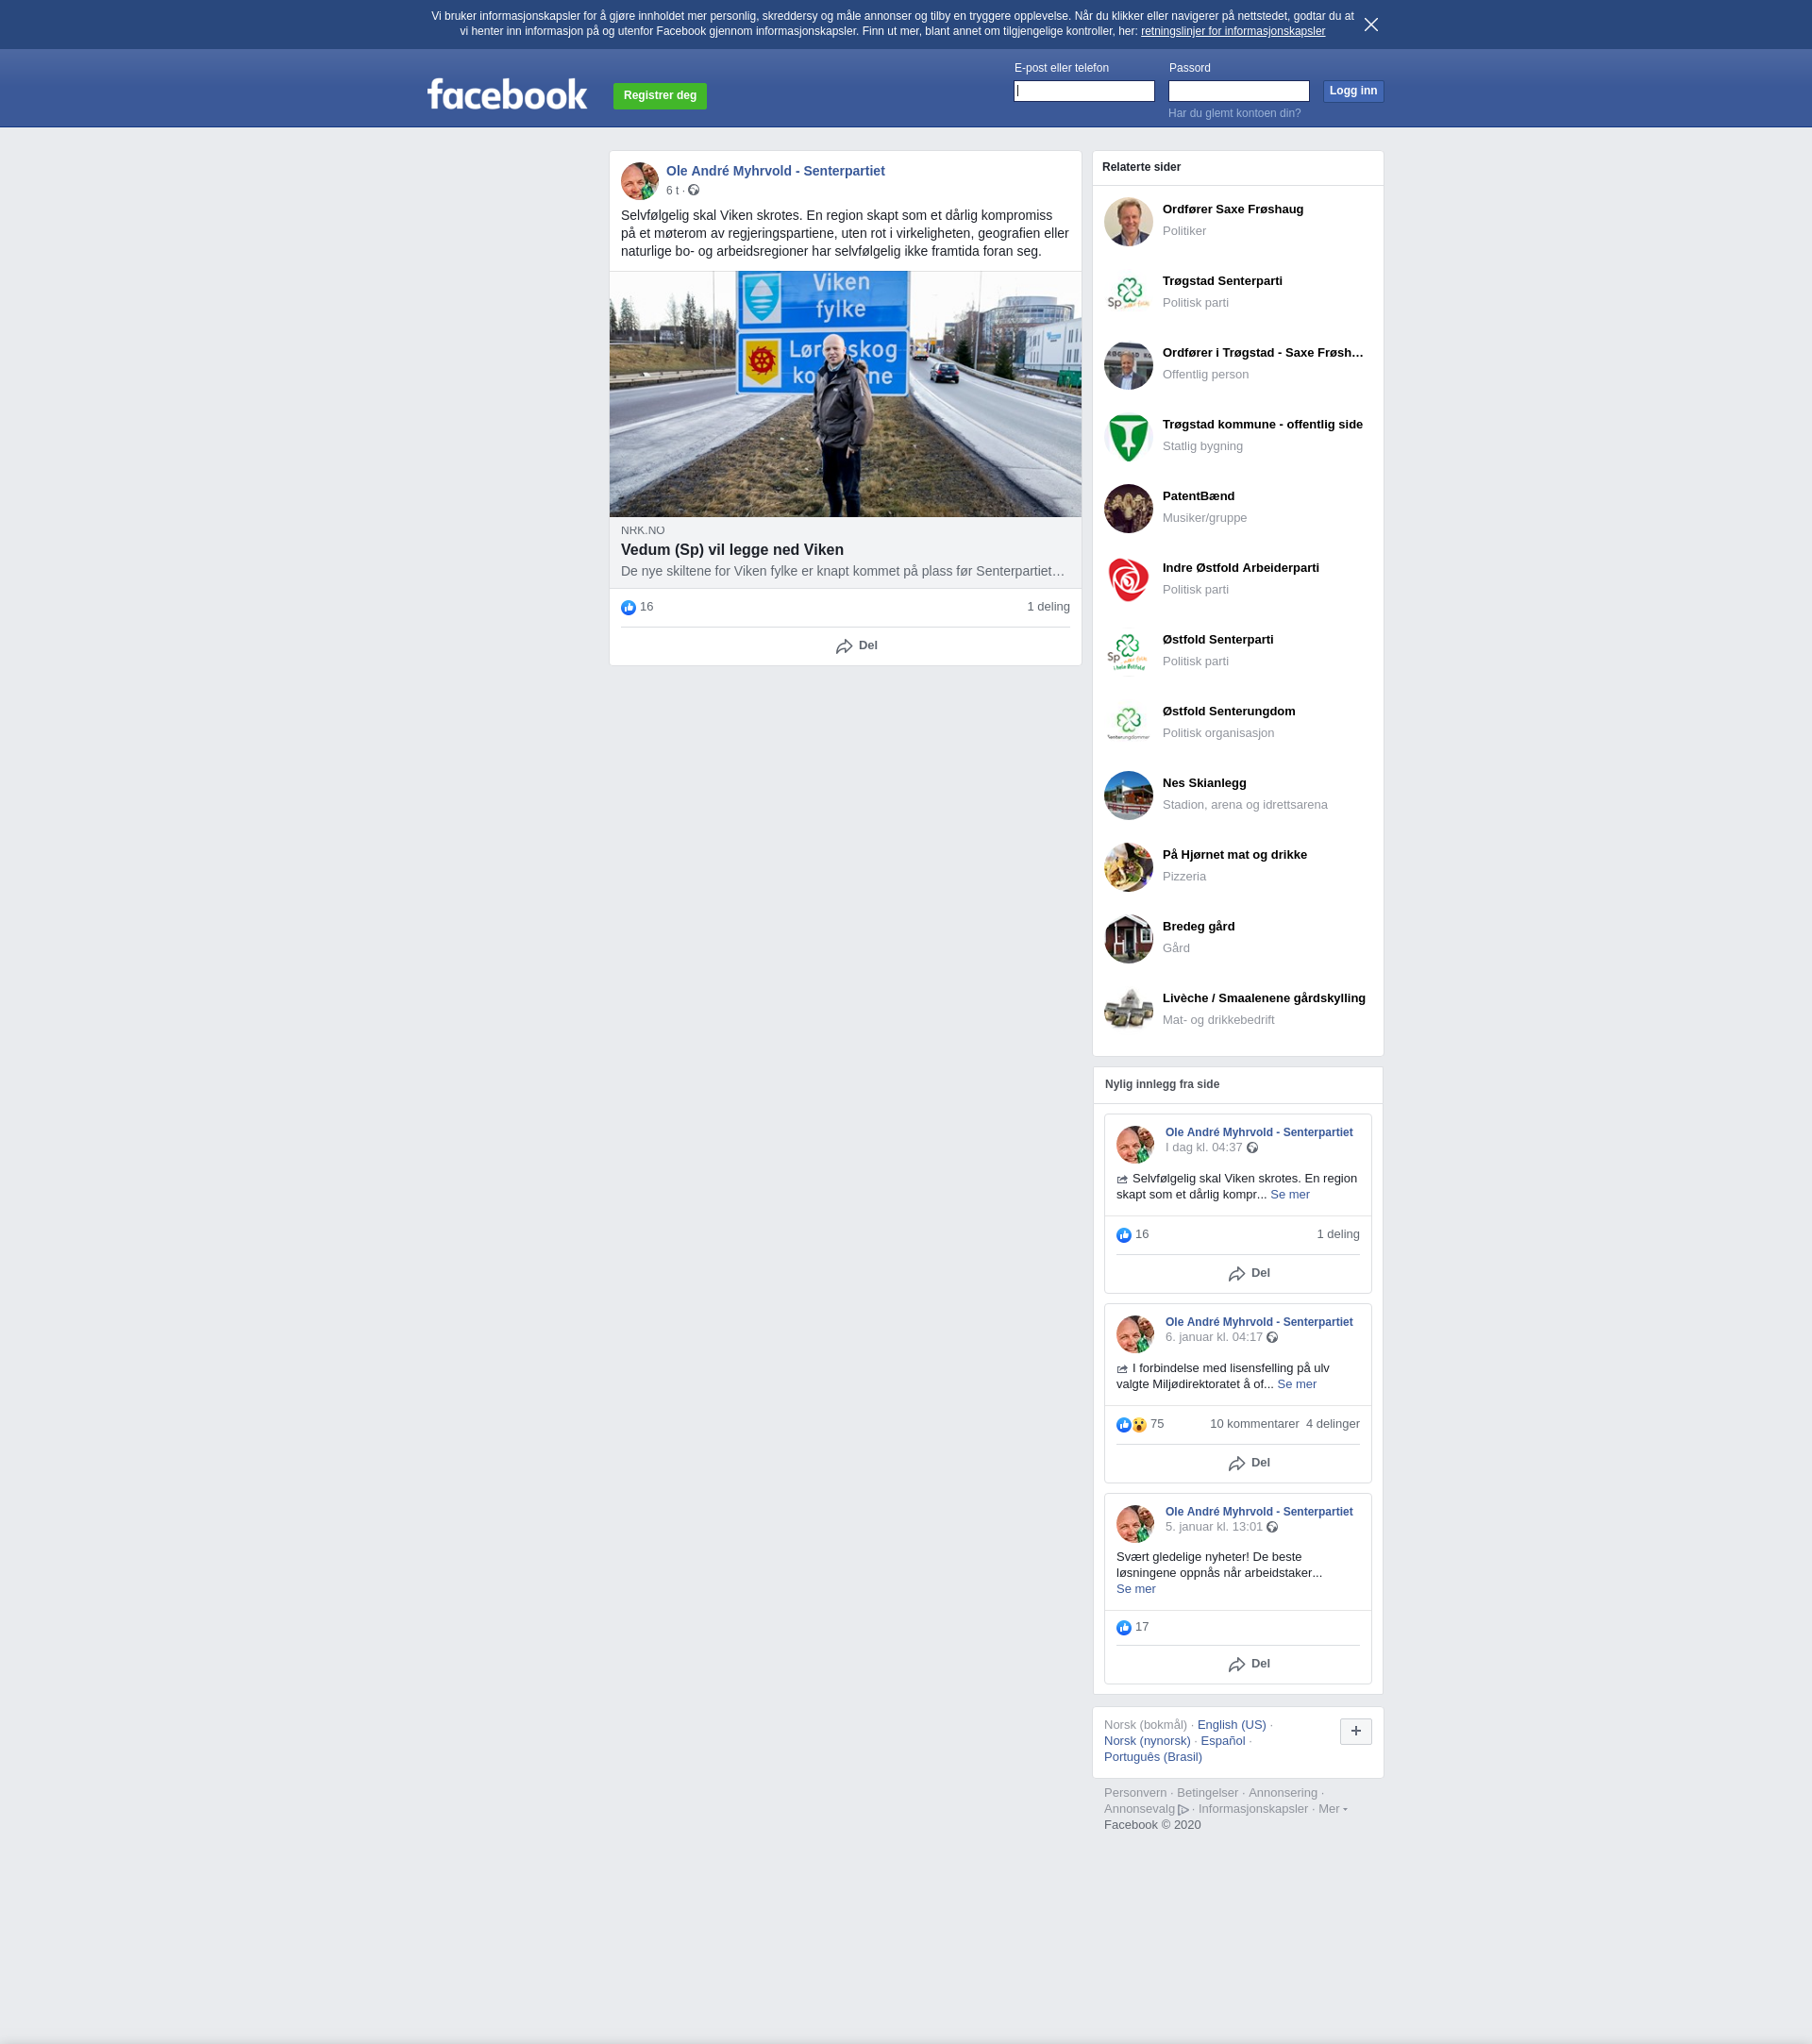Click avatar on the 6. januar post
This screenshot has height=2044, width=1812.
[x=1135, y=1334]
